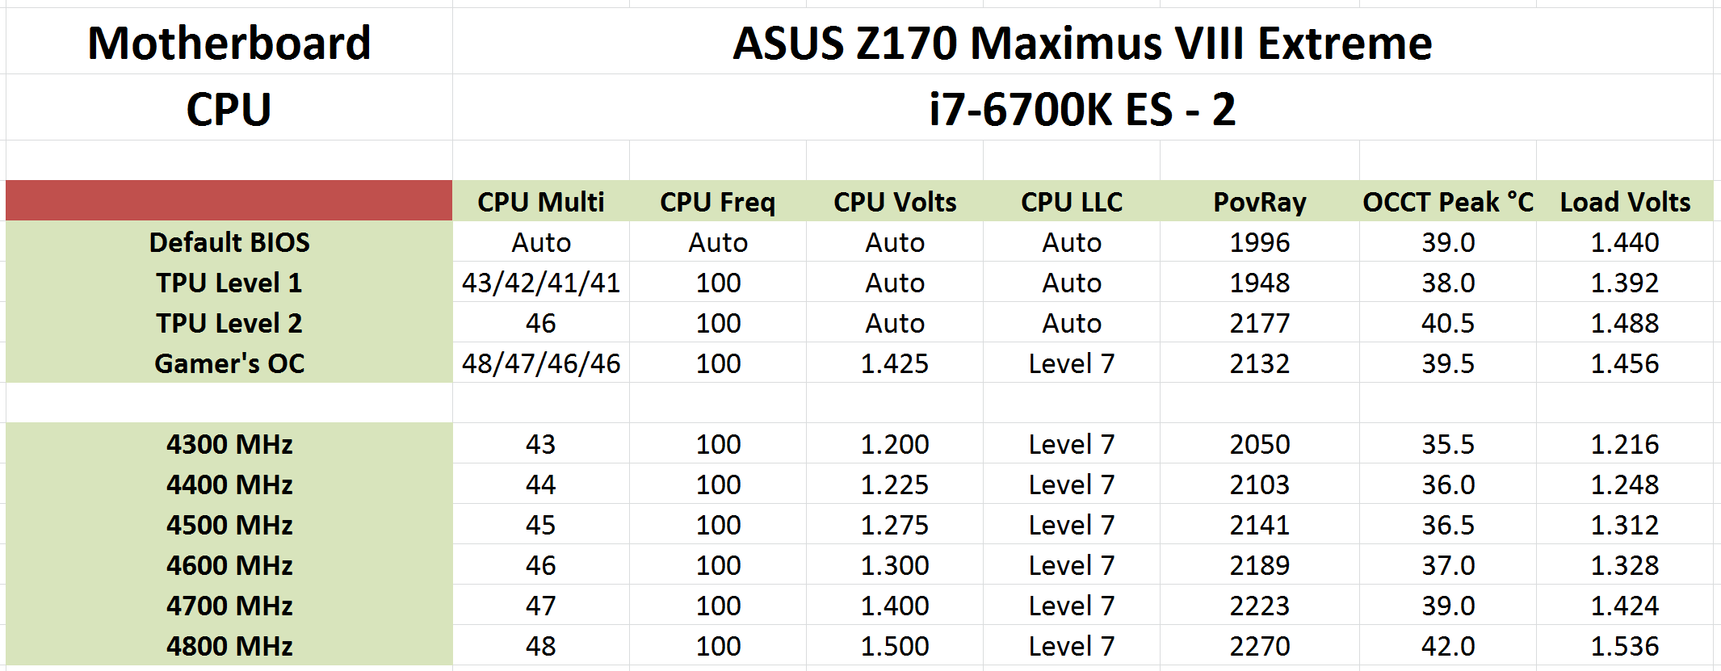Select the '1.248' Load Volts cell
The width and height of the screenshot is (1721, 671).
pyautogui.click(x=1625, y=484)
